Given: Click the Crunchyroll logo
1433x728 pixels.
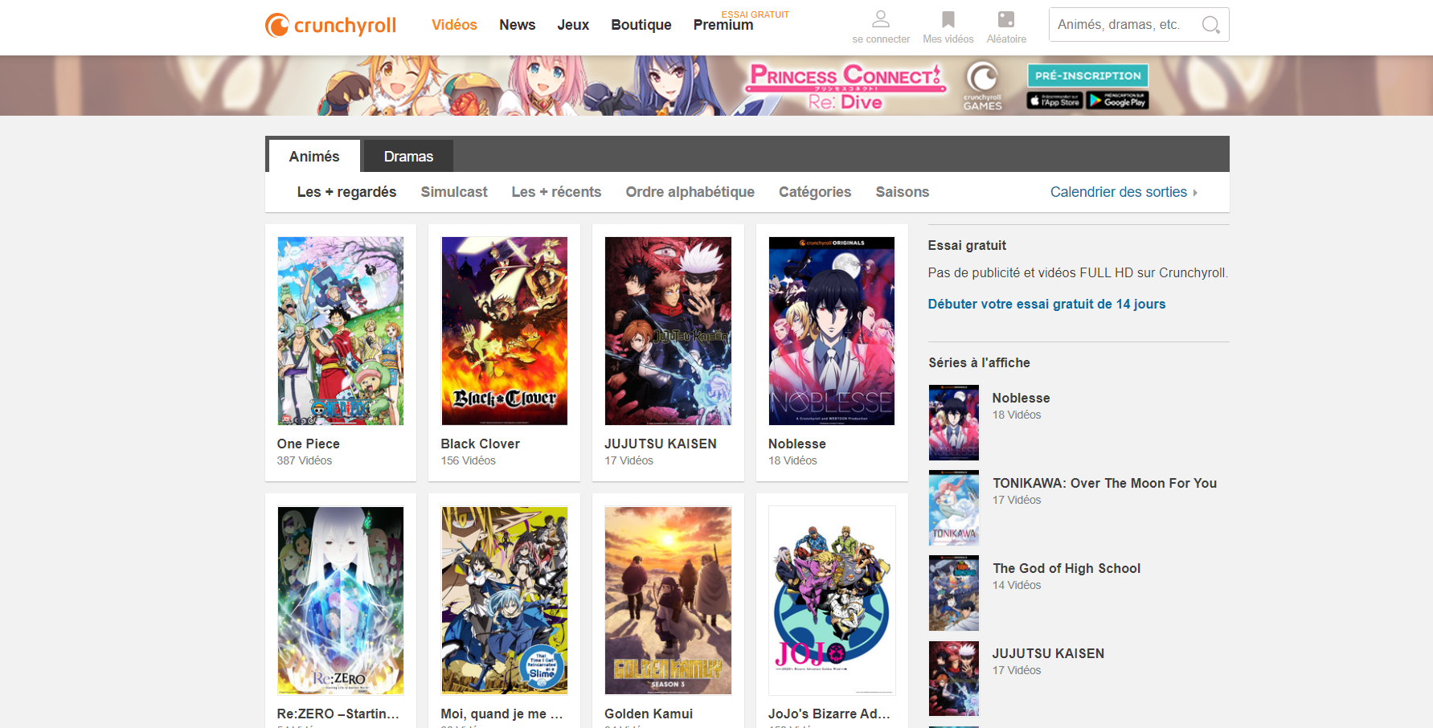Looking at the screenshot, I should 330,26.
